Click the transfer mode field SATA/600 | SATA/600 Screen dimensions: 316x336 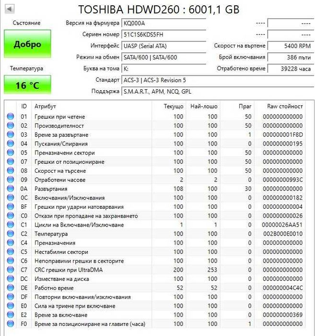pos(164,57)
